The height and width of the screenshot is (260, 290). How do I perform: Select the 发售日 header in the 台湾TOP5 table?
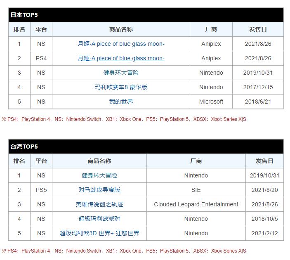(x=265, y=161)
